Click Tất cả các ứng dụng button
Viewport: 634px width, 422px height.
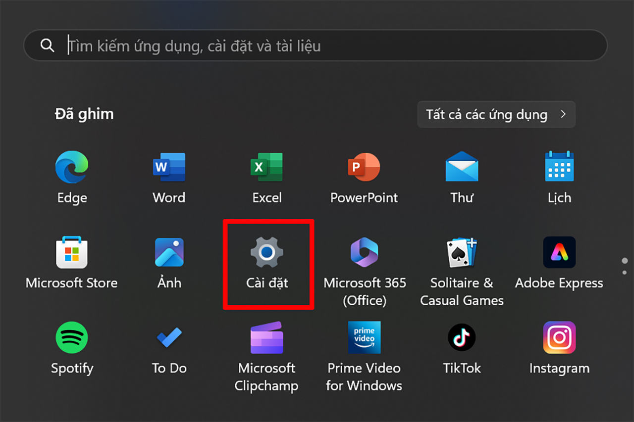tap(496, 114)
